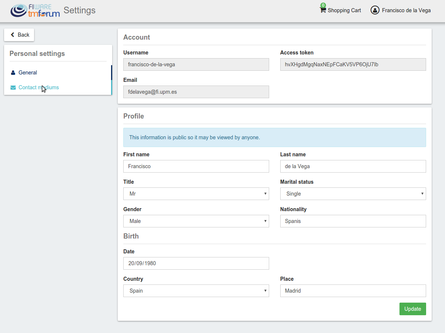
Task: Click the Access token field
Action: coord(353,64)
